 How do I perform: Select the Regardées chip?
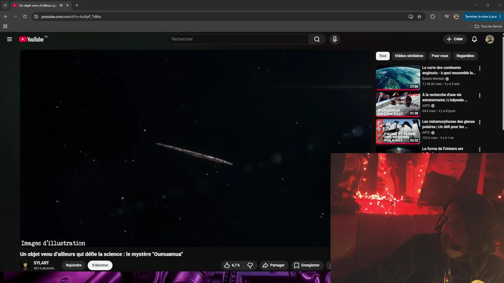point(465,56)
